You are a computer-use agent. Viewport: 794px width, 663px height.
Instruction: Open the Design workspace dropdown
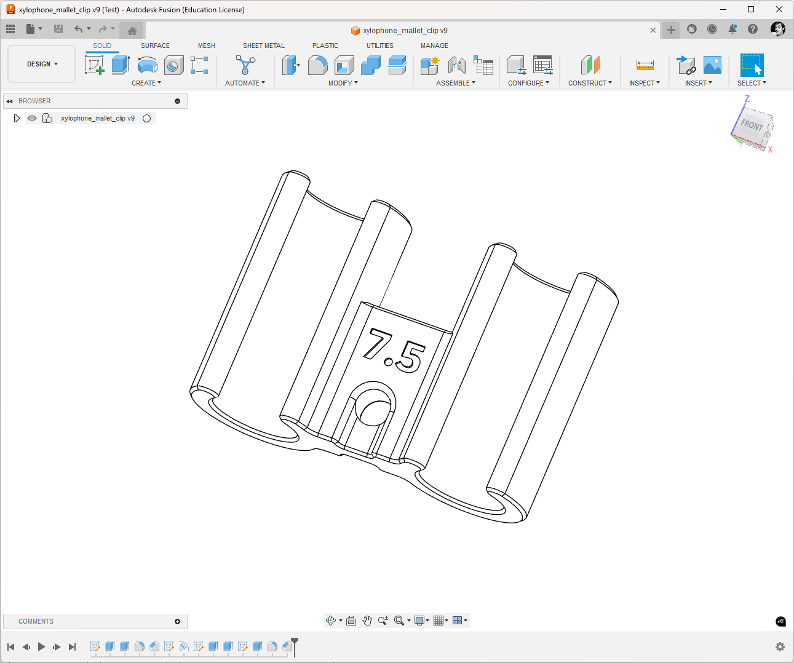(42, 64)
